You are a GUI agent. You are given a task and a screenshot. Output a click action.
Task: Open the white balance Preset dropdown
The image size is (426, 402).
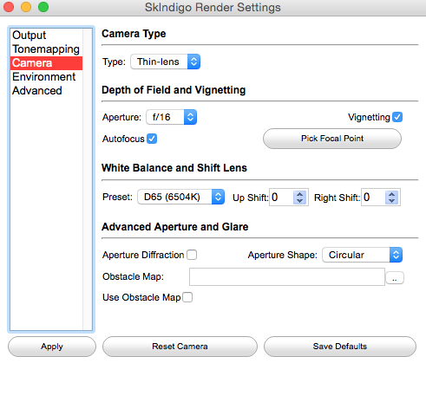tap(180, 197)
